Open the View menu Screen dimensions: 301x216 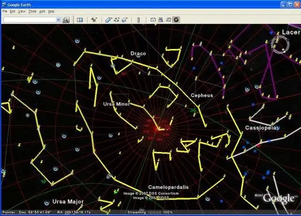coord(22,11)
